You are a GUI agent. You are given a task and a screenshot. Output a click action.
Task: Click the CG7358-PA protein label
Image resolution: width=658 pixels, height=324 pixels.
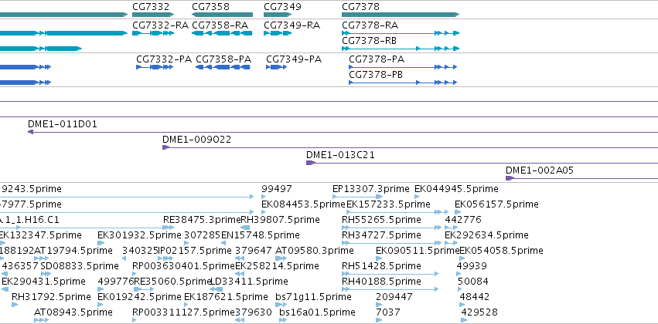pos(223,59)
